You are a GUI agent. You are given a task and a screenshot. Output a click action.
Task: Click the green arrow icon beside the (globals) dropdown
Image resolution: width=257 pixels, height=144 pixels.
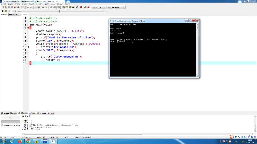point(6,11)
